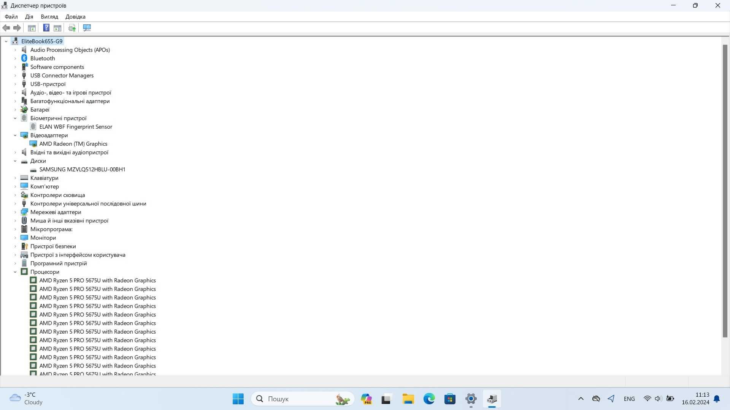Select AMD Radeon (TM) Graphics
The width and height of the screenshot is (730, 410).
[x=73, y=143]
